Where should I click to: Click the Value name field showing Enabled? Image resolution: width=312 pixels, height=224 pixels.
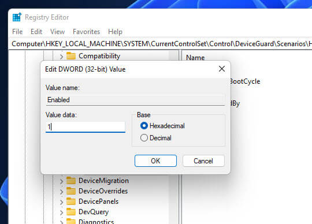(x=135, y=100)
